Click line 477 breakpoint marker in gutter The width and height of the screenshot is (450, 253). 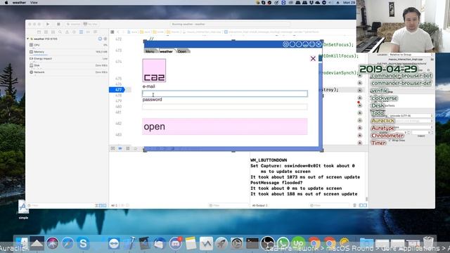point(117,90)
